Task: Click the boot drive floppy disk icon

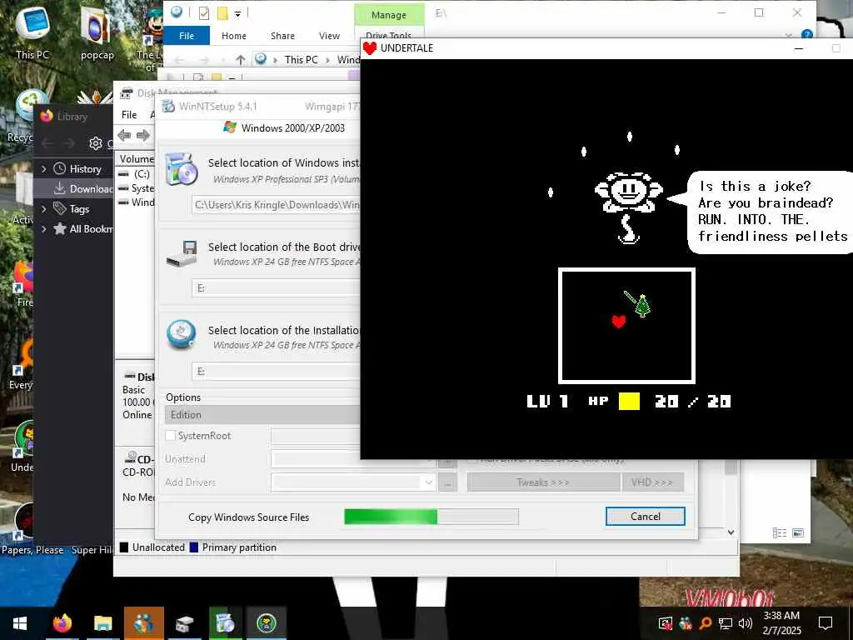Action: (182, 253)
